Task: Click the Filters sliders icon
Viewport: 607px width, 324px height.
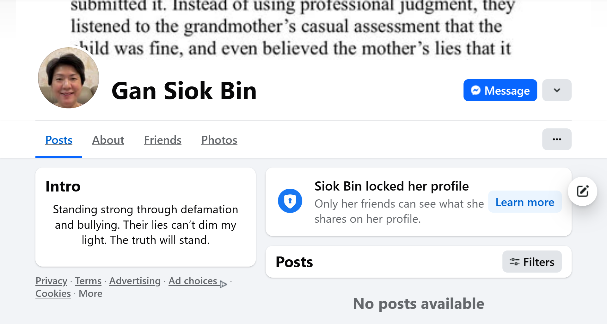Action: point(514,262)
